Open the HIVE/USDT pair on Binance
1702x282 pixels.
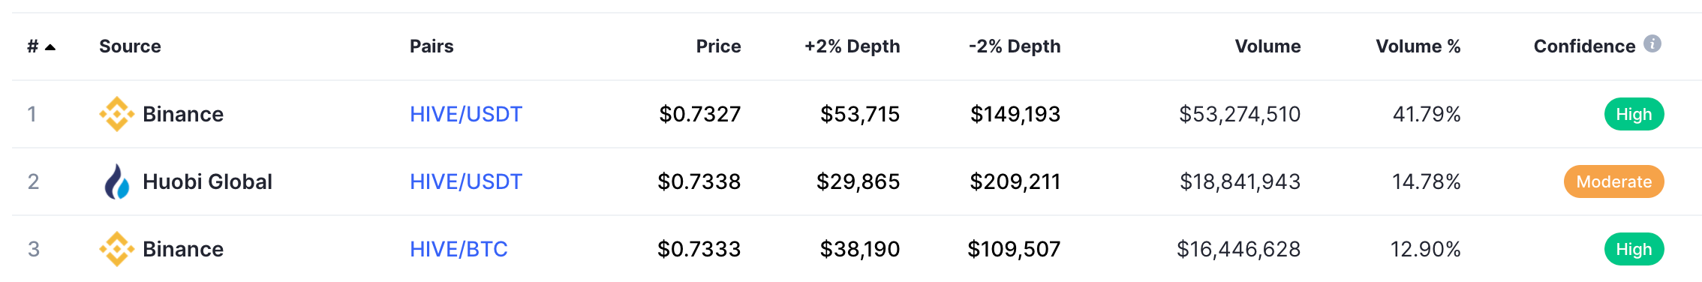tap(466, 114)
